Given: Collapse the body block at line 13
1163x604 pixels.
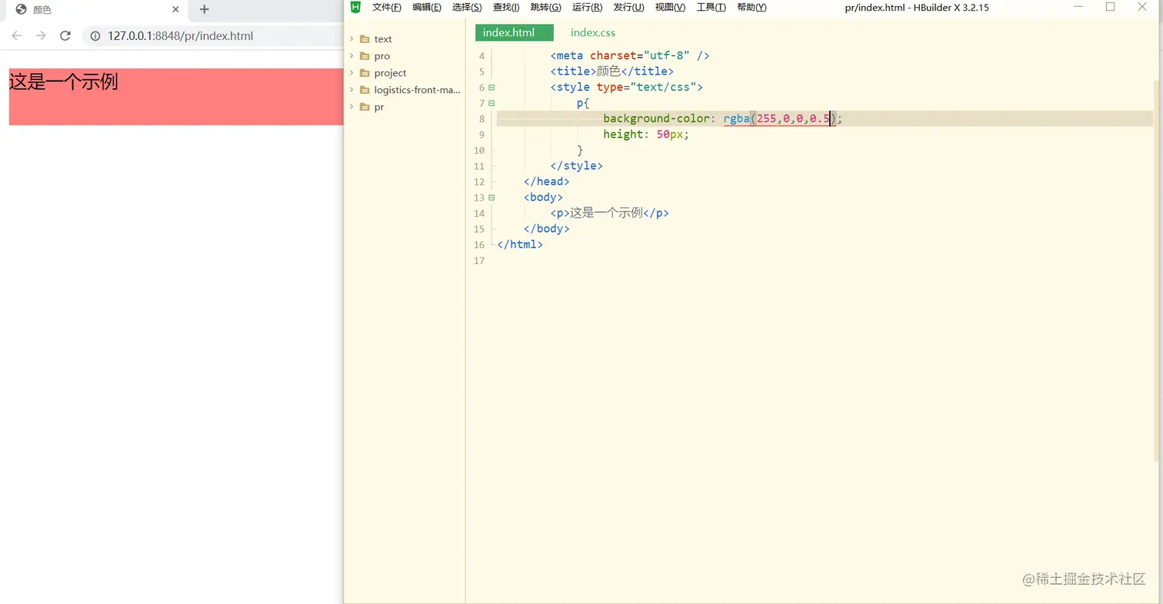Looking at the screenshot, I should tap(492, 197).
